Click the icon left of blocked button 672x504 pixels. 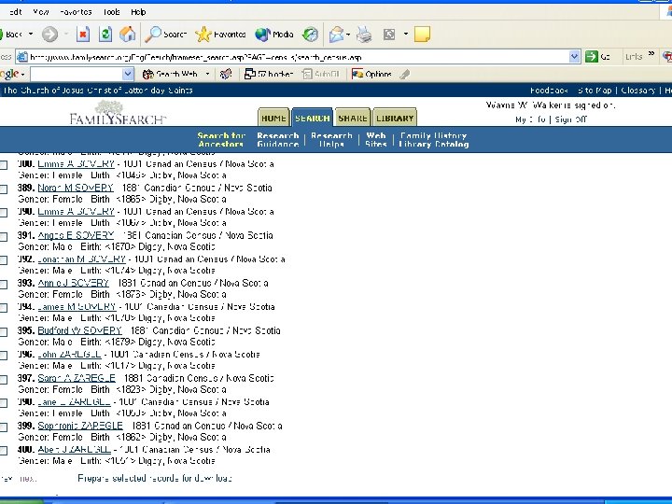tap(226, 74)
